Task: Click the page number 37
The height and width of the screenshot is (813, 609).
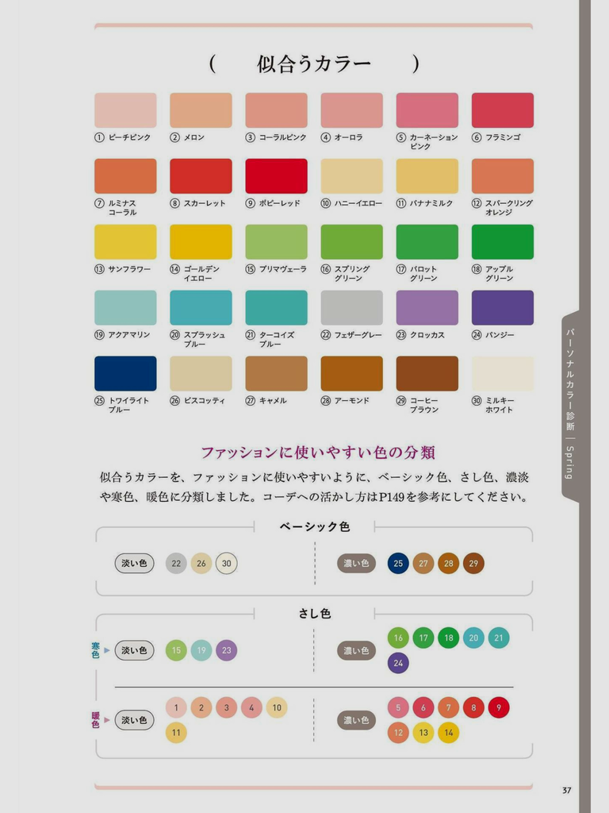Action: [566, 790]
